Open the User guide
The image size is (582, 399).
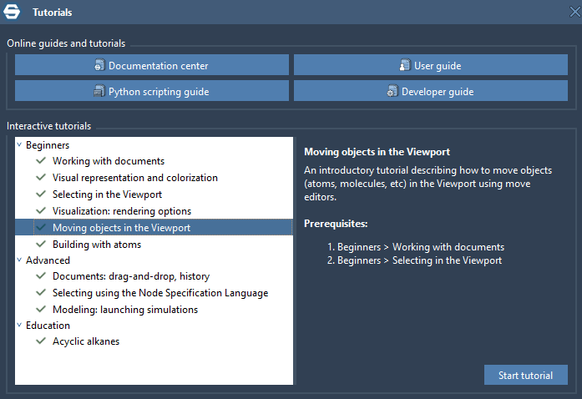coord(431,65)
